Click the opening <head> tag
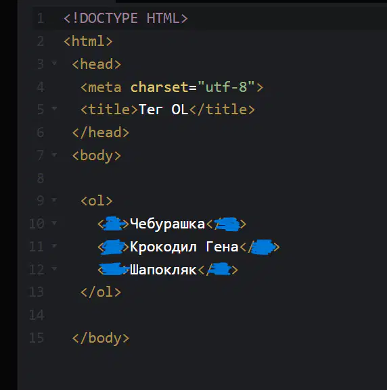Viewport: 387px width, 390px height. (x=97, y=64)
